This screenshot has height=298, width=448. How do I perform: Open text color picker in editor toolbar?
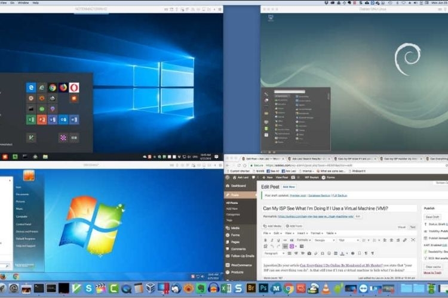coord(343,253)
